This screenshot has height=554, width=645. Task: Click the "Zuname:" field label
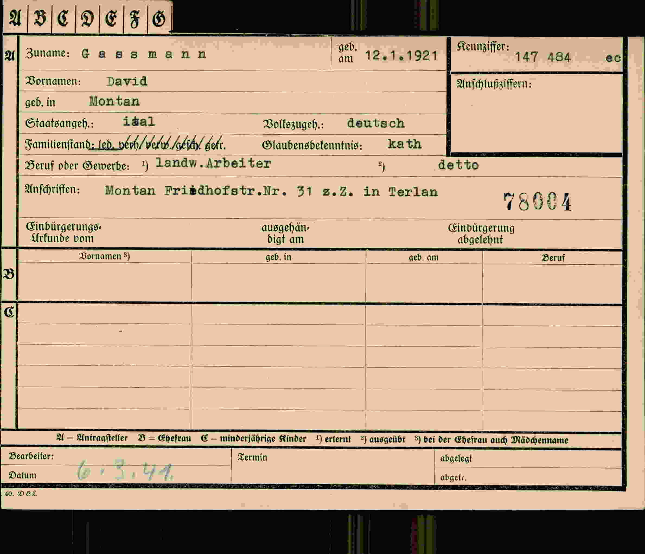[x=47, y=53]
